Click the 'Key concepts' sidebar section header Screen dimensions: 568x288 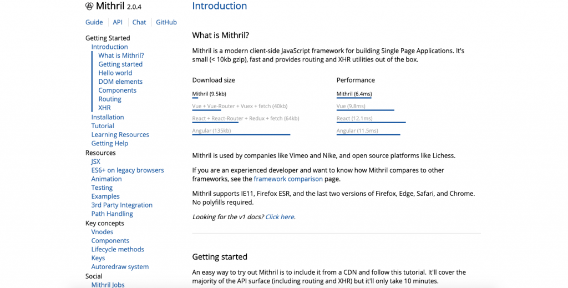[105, 223]
